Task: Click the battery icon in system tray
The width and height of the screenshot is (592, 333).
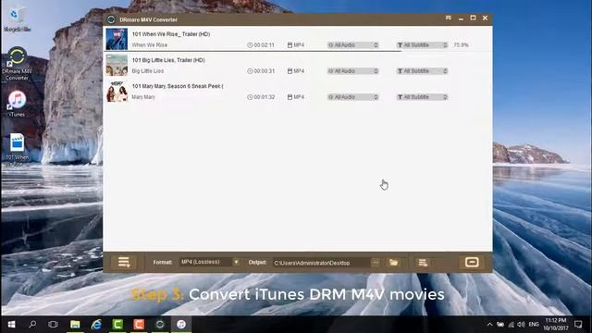Action: [500, 325]
